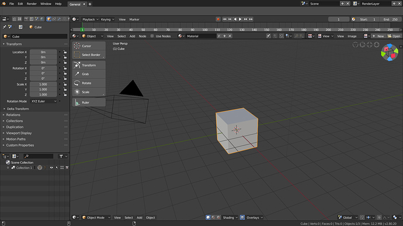The width and height of the screenshot is (403, 226).
Task: Activate the Transform tool
Action: tap(89, 65)
